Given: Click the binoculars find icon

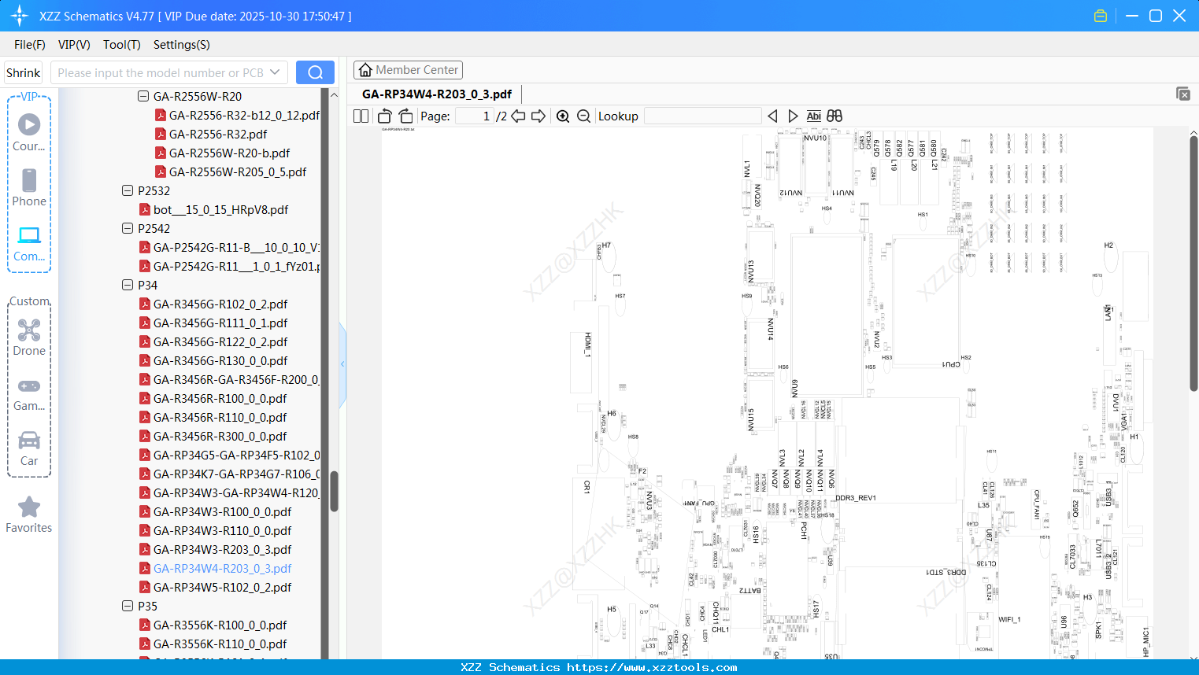Looking at the screenshot, I should pyautogui.click(x=834, y=116).
